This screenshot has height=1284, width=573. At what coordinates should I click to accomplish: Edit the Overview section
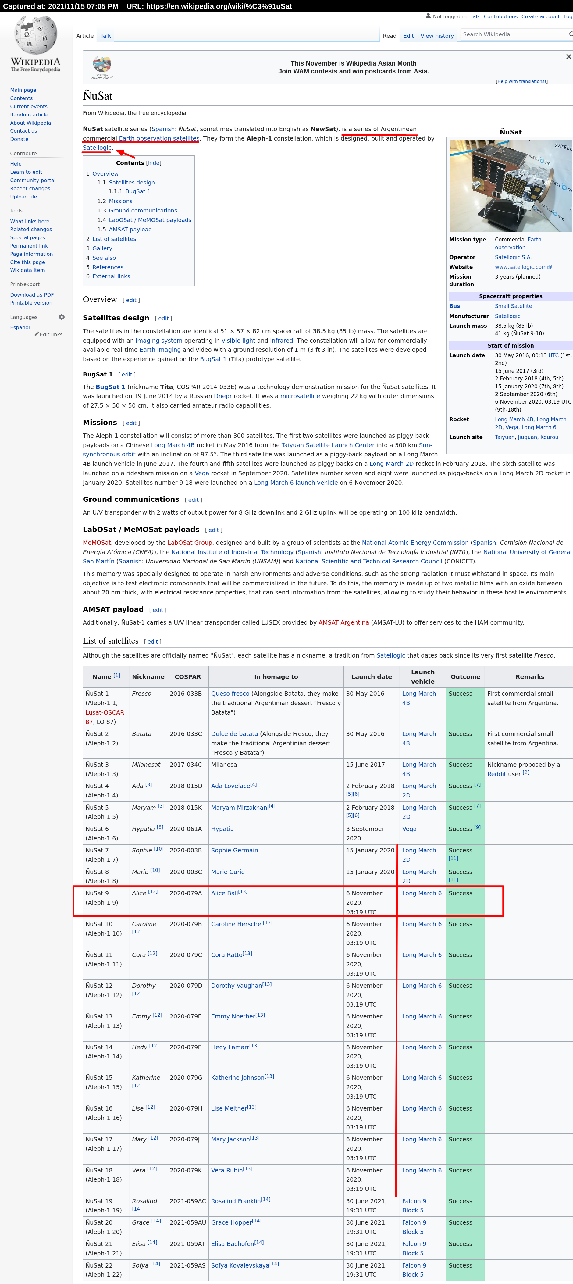[131, 300]
